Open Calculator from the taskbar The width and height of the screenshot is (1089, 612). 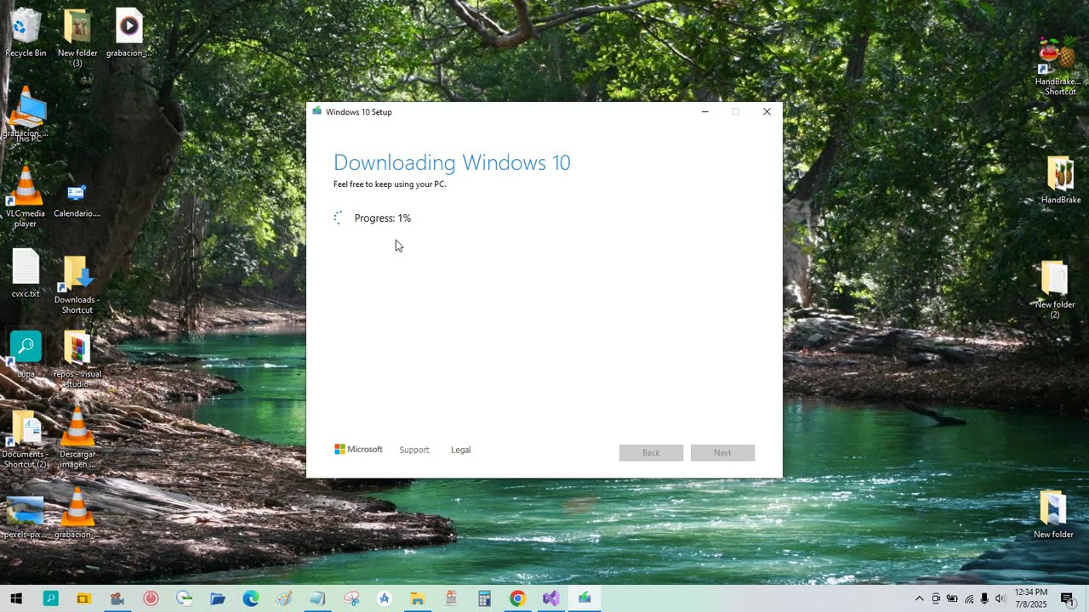click(484, 598)
